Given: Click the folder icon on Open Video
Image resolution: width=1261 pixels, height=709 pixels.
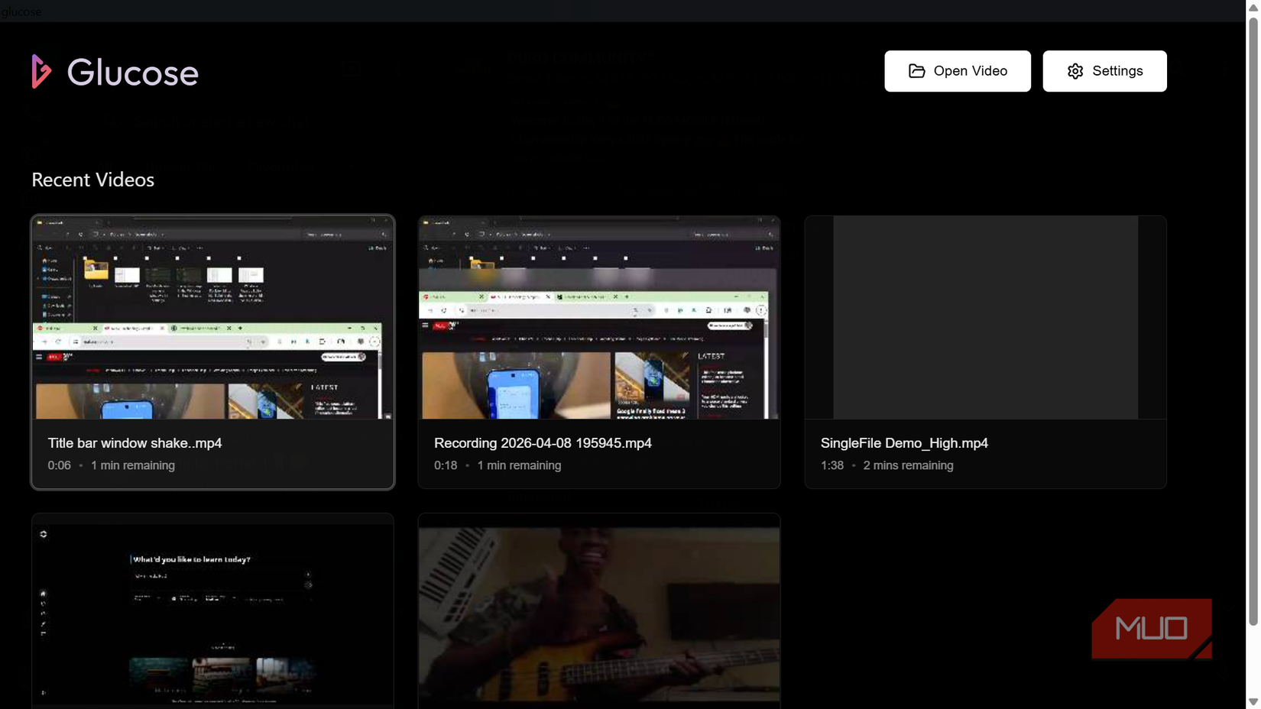Looking at the screenshot, I should tap(916, 70).
